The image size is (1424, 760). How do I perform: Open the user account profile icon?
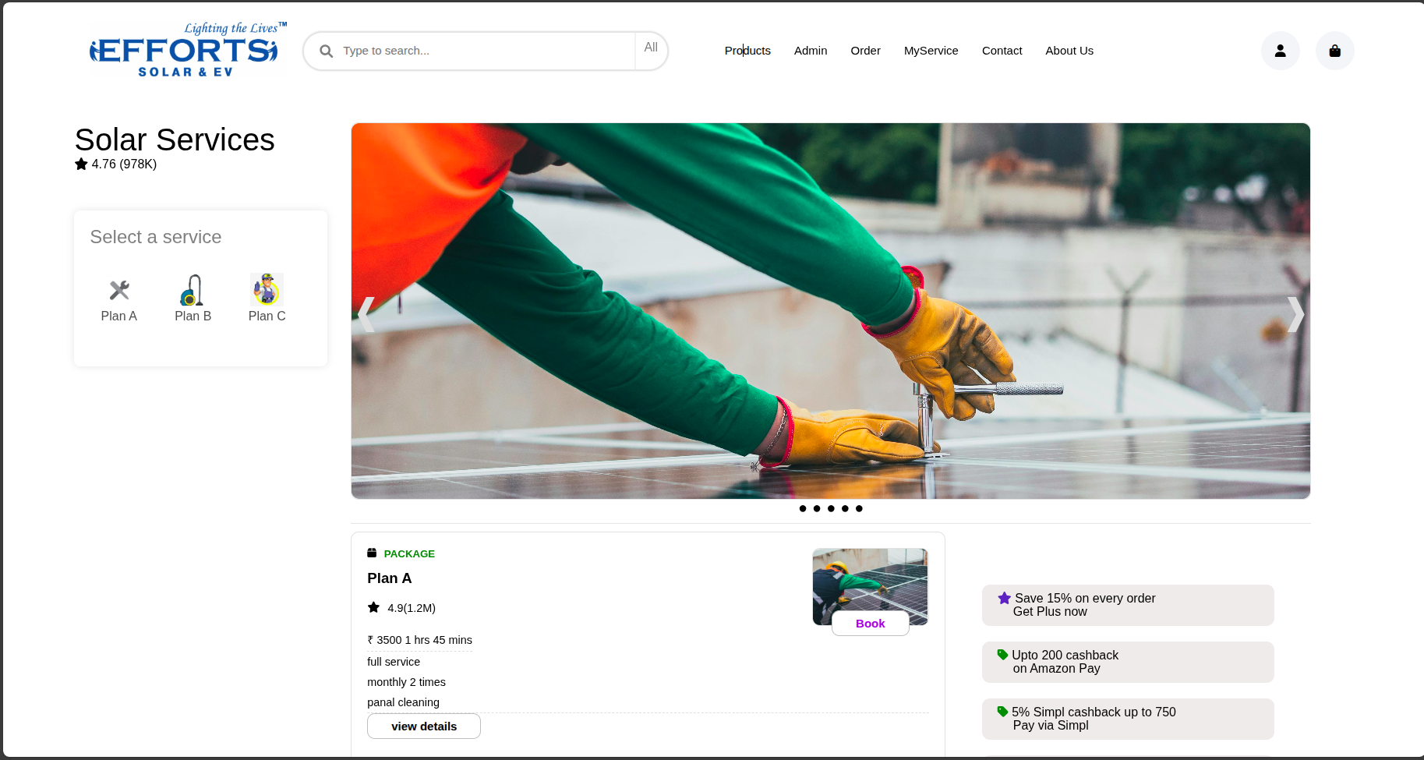pos(1280,51)
